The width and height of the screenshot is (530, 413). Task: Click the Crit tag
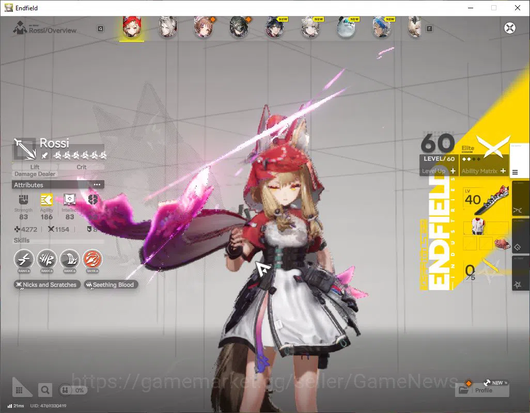[x=82, y=167]
